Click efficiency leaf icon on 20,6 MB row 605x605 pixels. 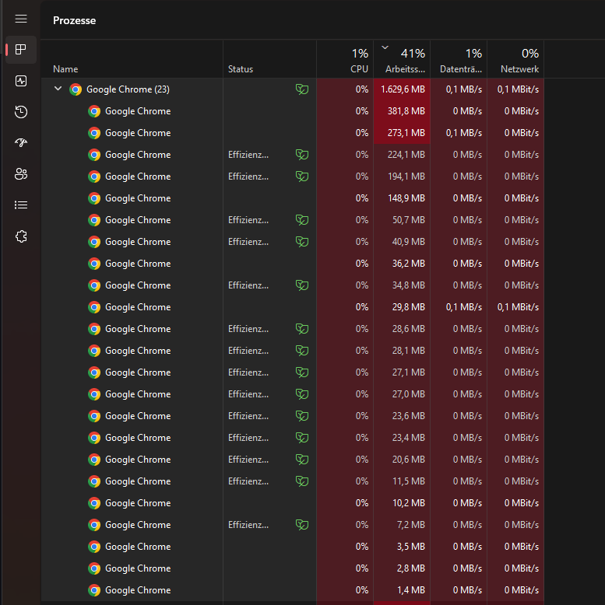click(302, 460)
